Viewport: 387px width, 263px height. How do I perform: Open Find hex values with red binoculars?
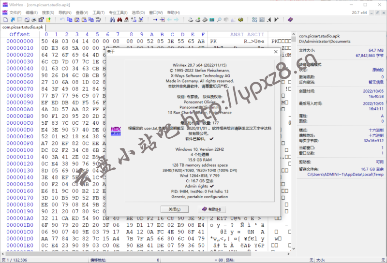pos(119,20)
